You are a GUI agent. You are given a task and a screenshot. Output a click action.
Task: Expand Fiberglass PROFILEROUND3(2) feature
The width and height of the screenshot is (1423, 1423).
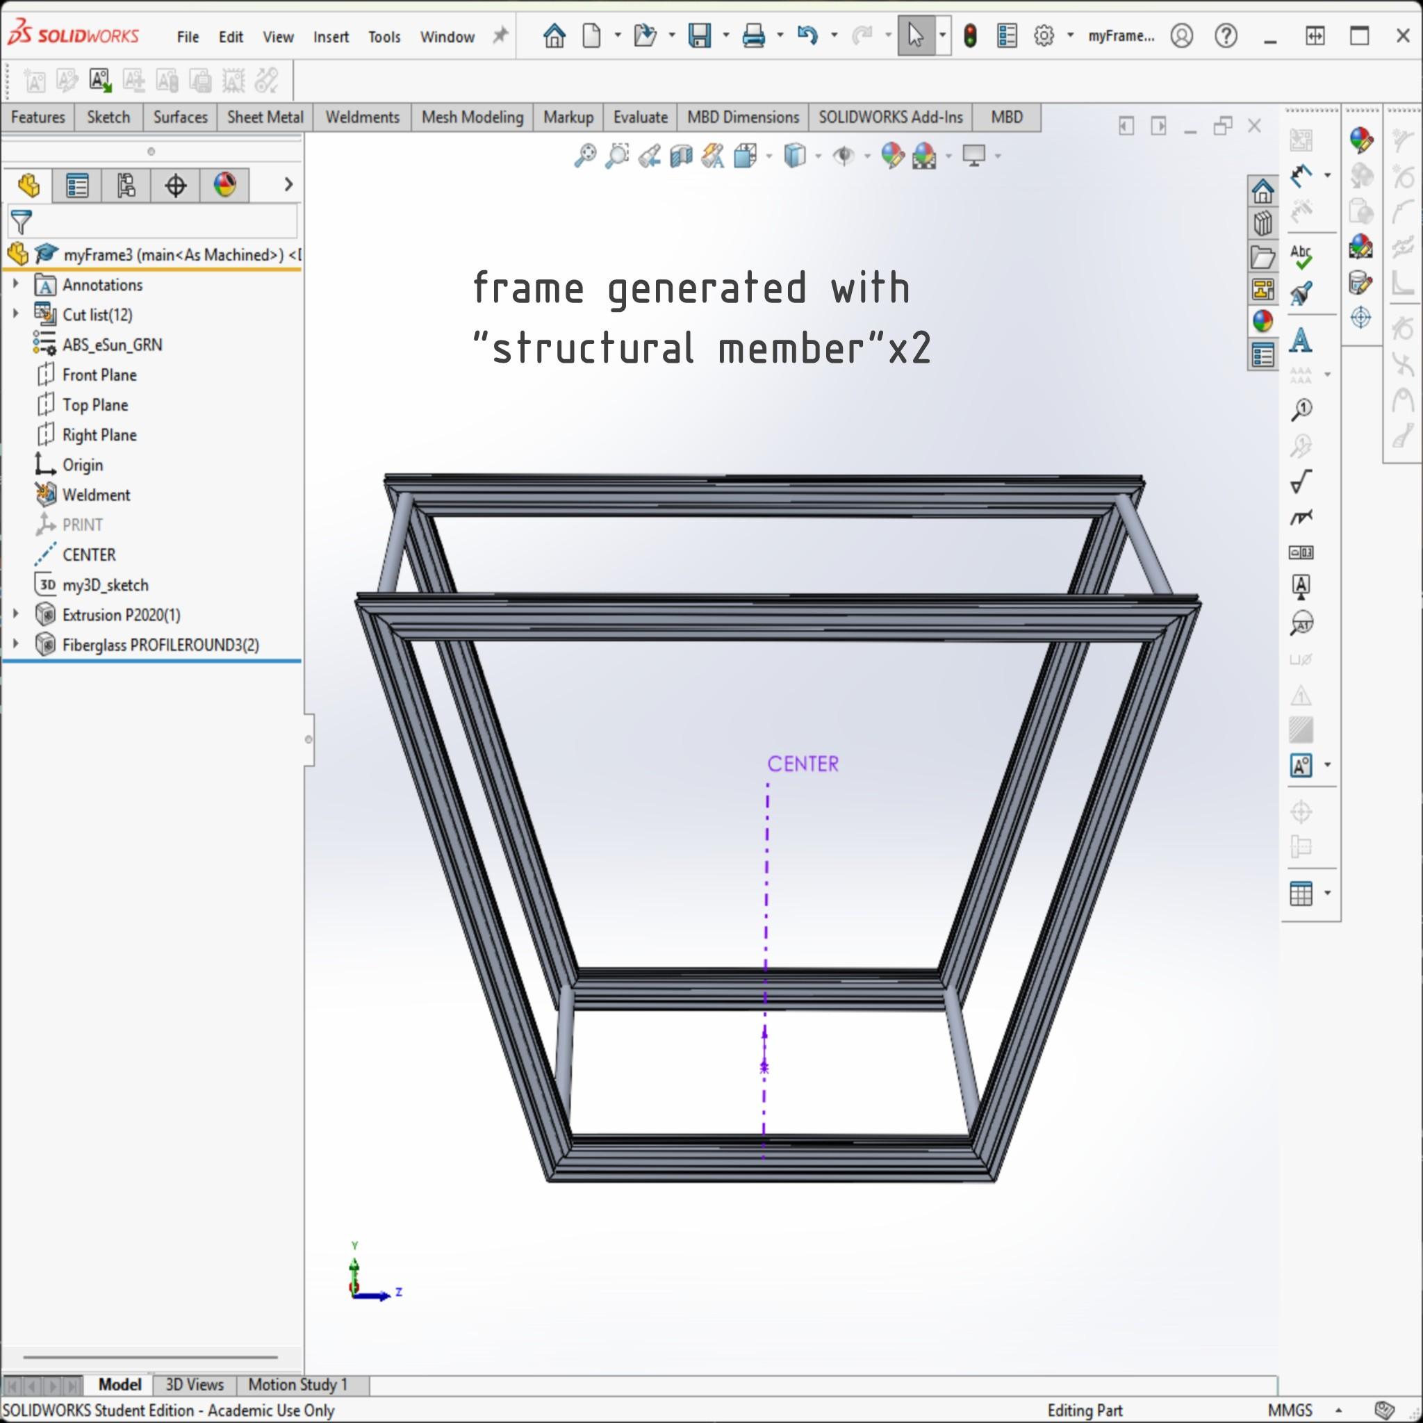point(15,643)
